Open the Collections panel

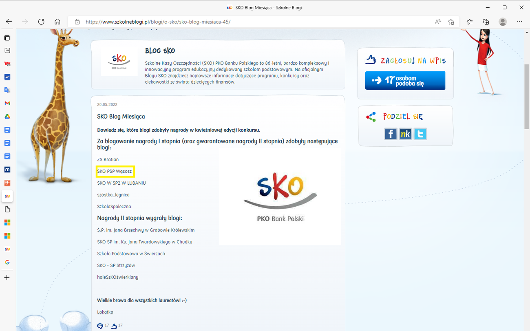(486, 22)
